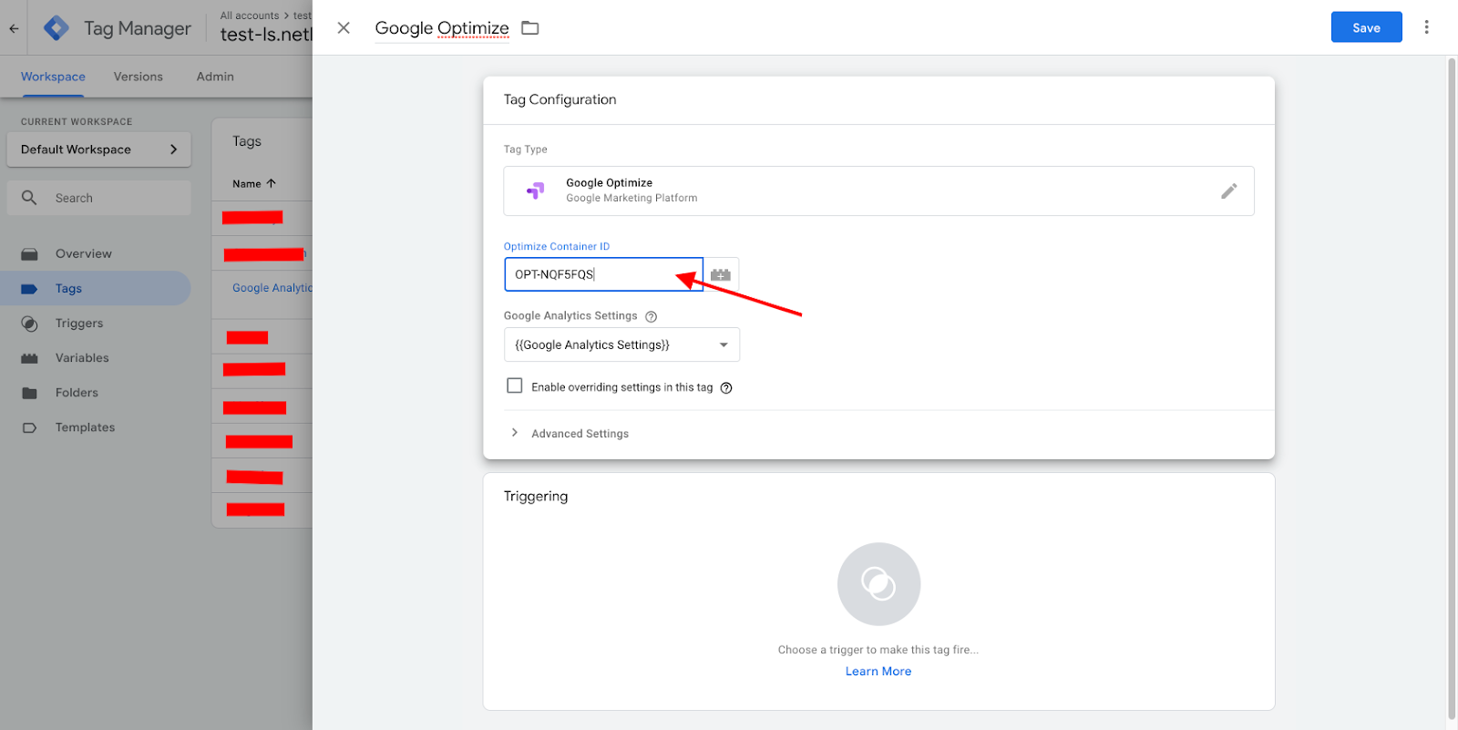Open the Google Analytics Settings dropdown
Screen dimensions: 1458x730
(x=621, y=344)
